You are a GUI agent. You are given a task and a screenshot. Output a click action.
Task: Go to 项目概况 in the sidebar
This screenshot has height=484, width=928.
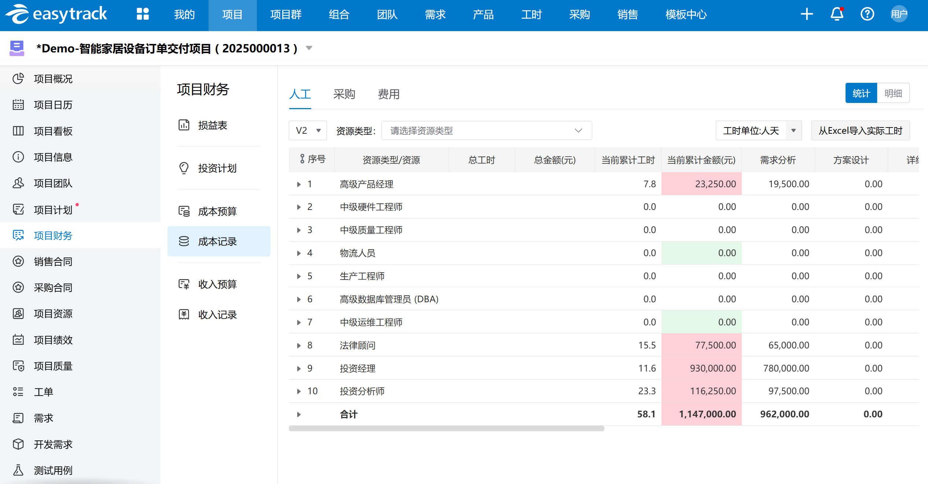click(x=53, y=79)
